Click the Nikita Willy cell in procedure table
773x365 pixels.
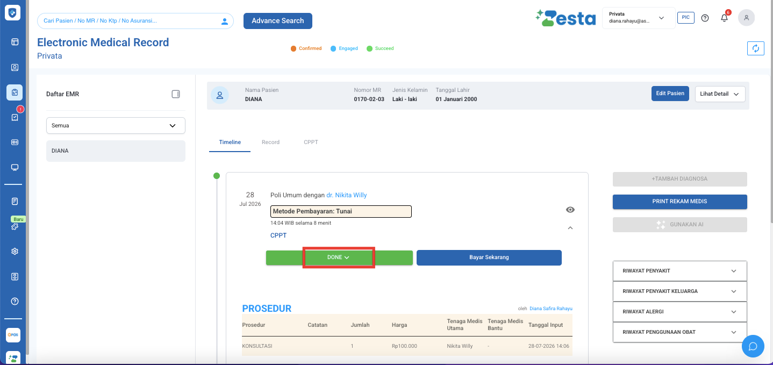click(460, 346)
